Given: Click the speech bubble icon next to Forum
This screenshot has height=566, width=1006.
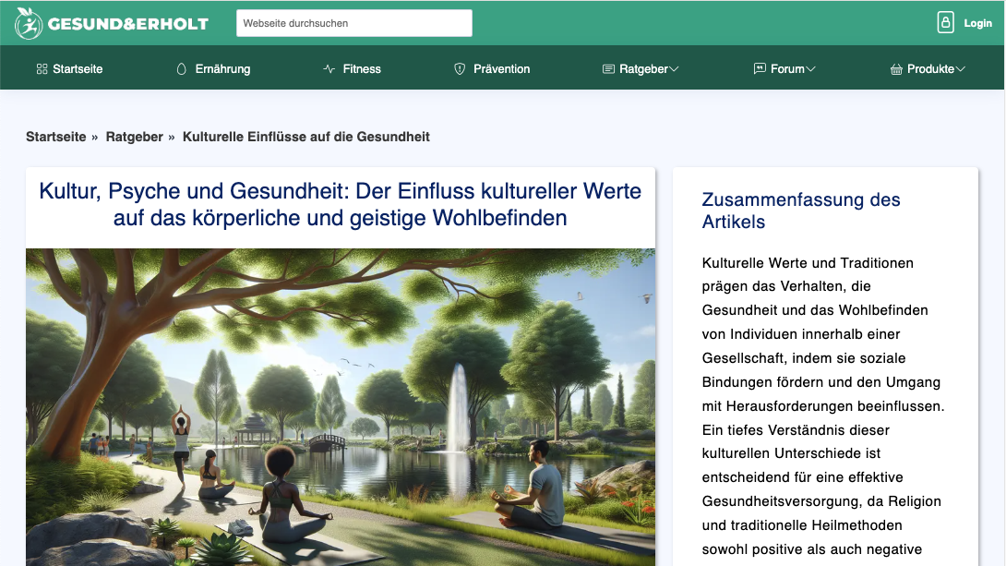Looking at the screenshot, I should coord(758,67).
